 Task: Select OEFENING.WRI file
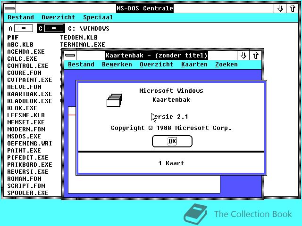(30, 144)
